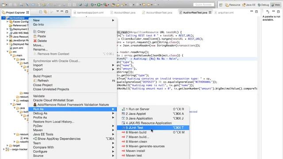Choose Maven test
The image size is (283, 159).
tap(153, 155)
